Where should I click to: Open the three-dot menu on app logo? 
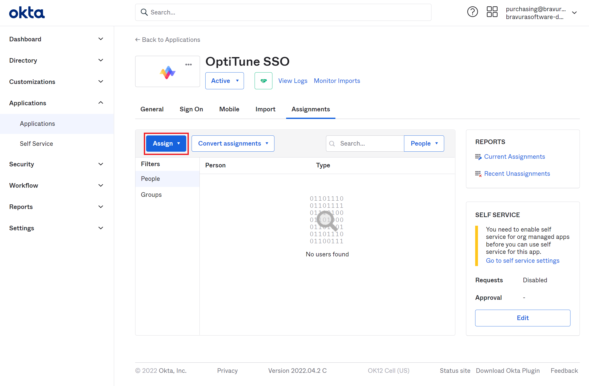(x=189, y=64)
